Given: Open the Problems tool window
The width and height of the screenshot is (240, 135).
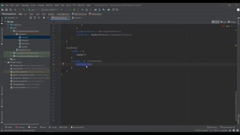Looking at the screenshot, I should pos(20,127).
